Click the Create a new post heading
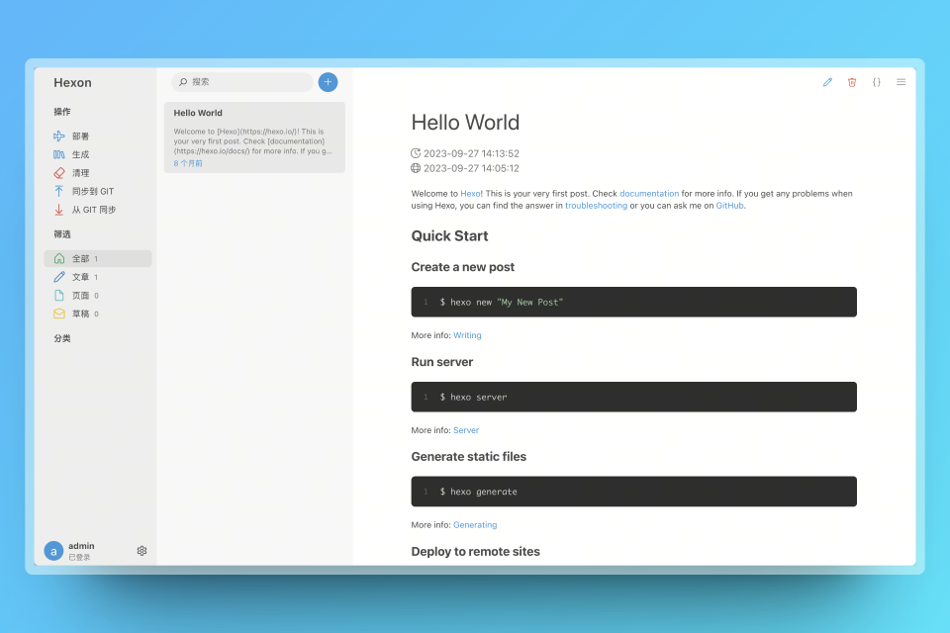The height and width of the screenshot is (633, 950). click(463, 266)
